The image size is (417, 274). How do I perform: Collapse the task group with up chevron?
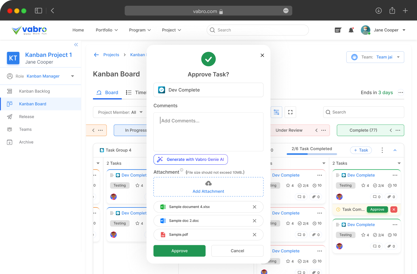tap(395, 150)
